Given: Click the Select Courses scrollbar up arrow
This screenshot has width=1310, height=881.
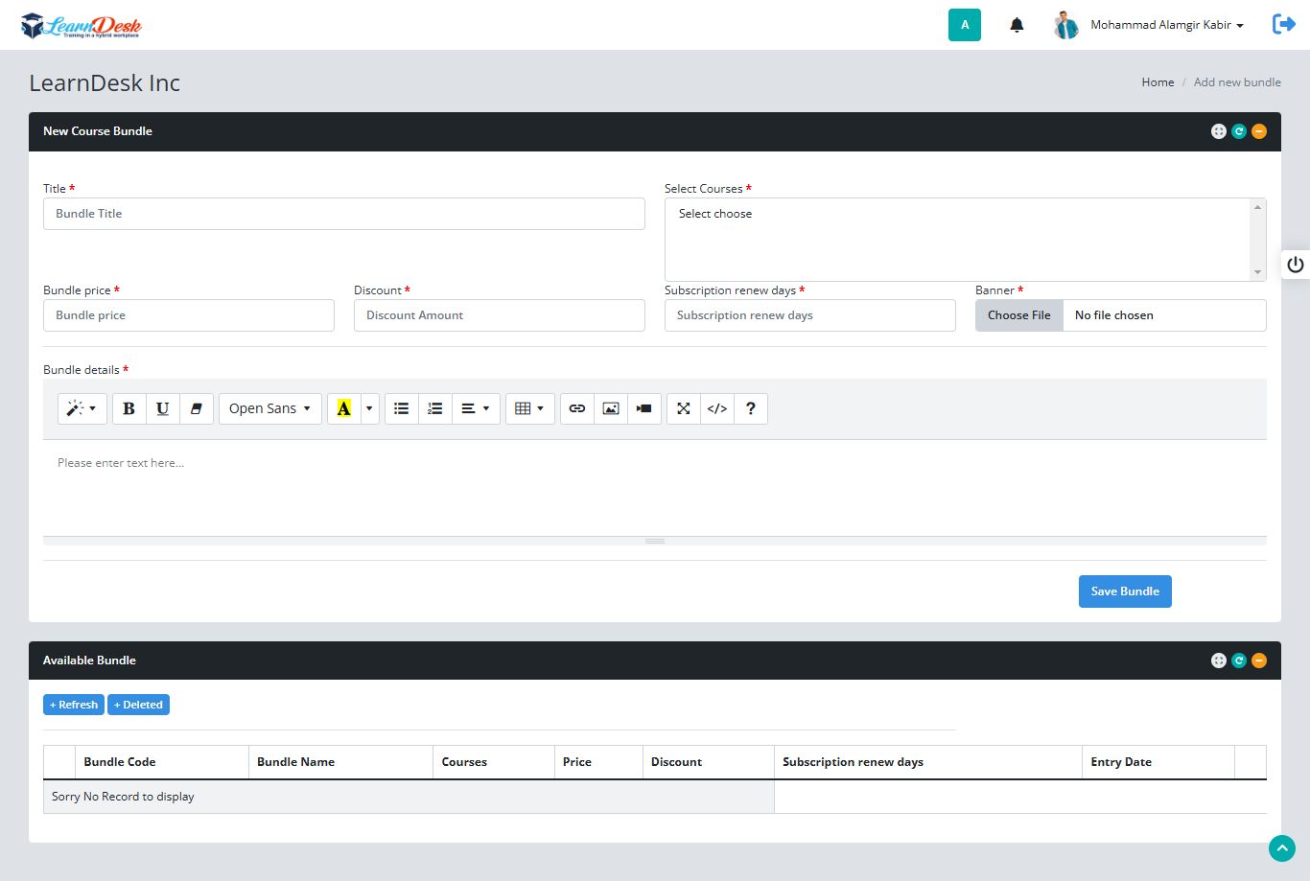Looking at the screenshot, I should pos(1257,206).
